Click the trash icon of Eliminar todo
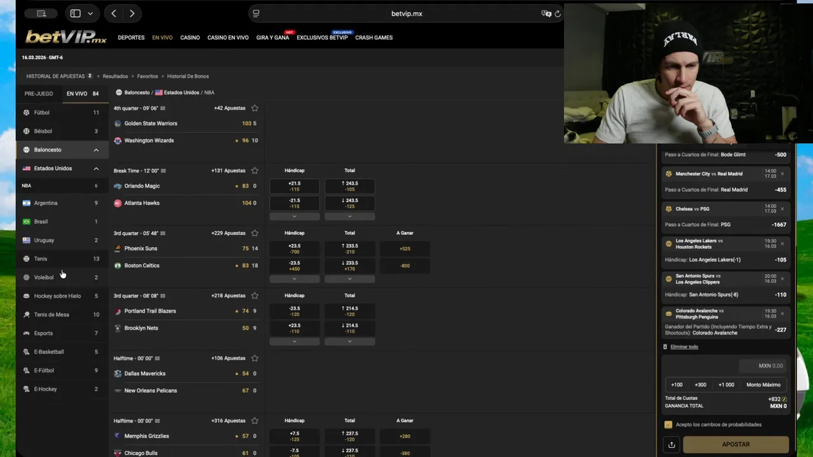 point(665,347)
